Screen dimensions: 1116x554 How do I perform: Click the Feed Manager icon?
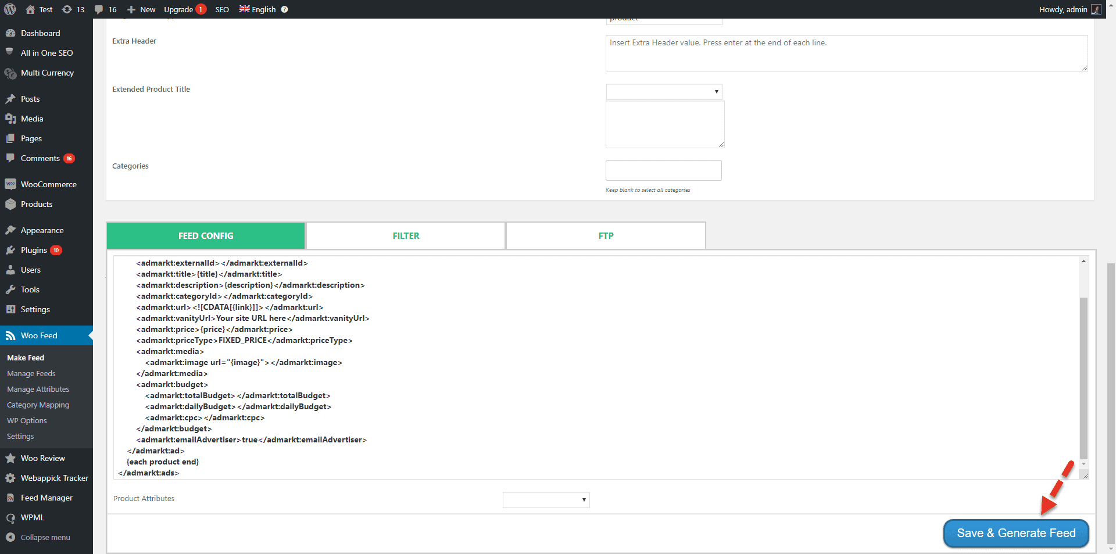10,498
